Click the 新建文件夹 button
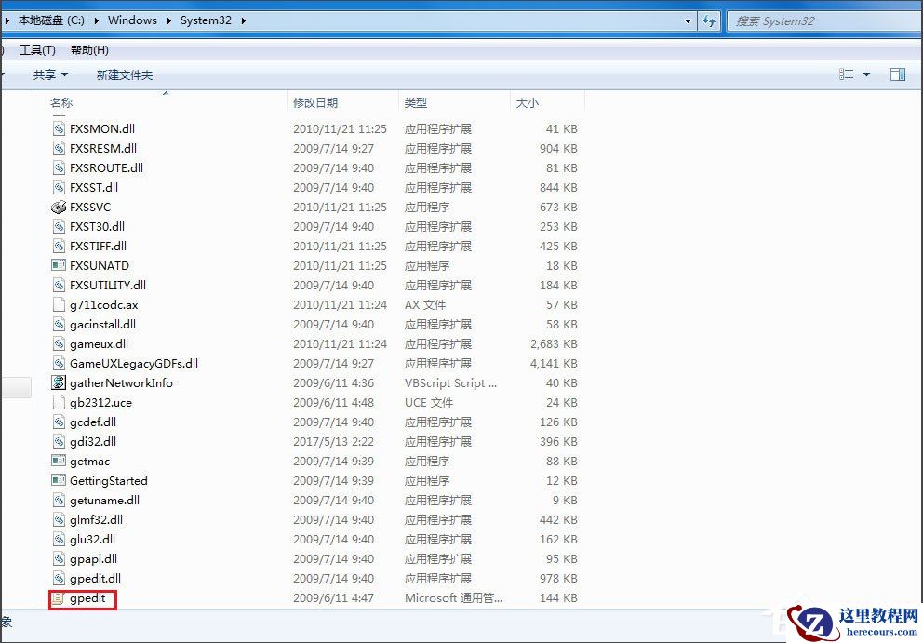The height and width of the screenshot is (643, 923). 125,74
